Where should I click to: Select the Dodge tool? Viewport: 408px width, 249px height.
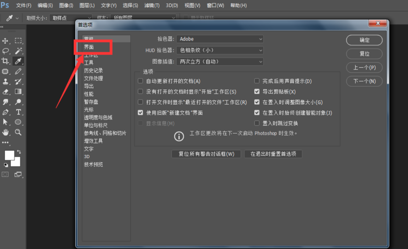[x=18, y=102]
